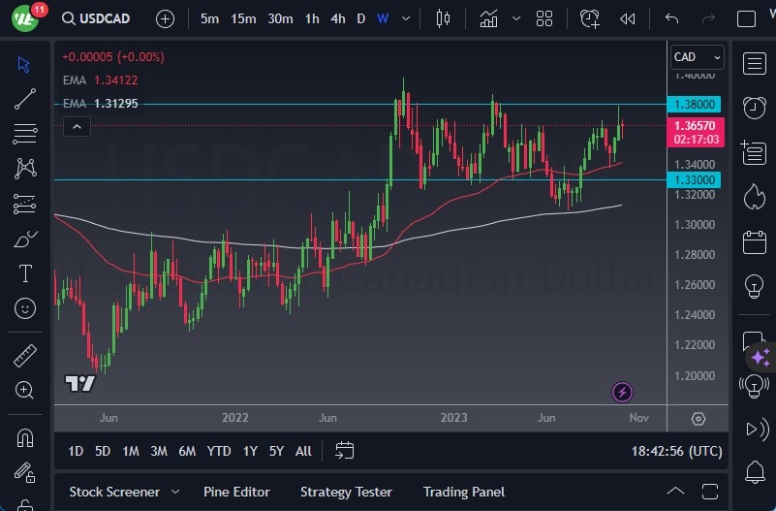Expand the indicator favorites dropdown arrow
776x511 pixels.
pos(516,18)
